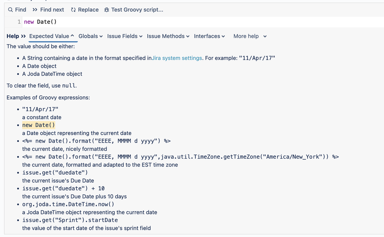
Task: Expand the Interfaces dropdown
Action: click(x=207, y=36)
